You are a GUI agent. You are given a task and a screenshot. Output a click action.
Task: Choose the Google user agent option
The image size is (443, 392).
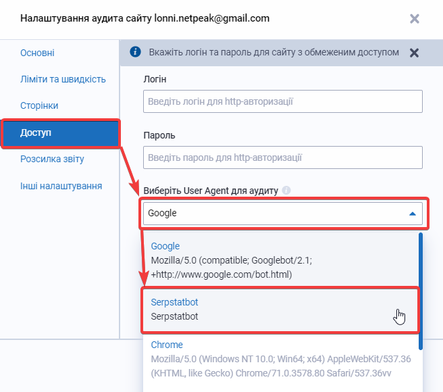(x=280, y=260)
